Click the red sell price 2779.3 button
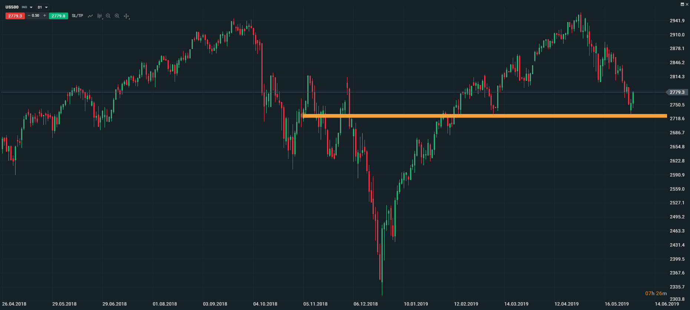Screen dimensions: 690x310 coord(15,16)
